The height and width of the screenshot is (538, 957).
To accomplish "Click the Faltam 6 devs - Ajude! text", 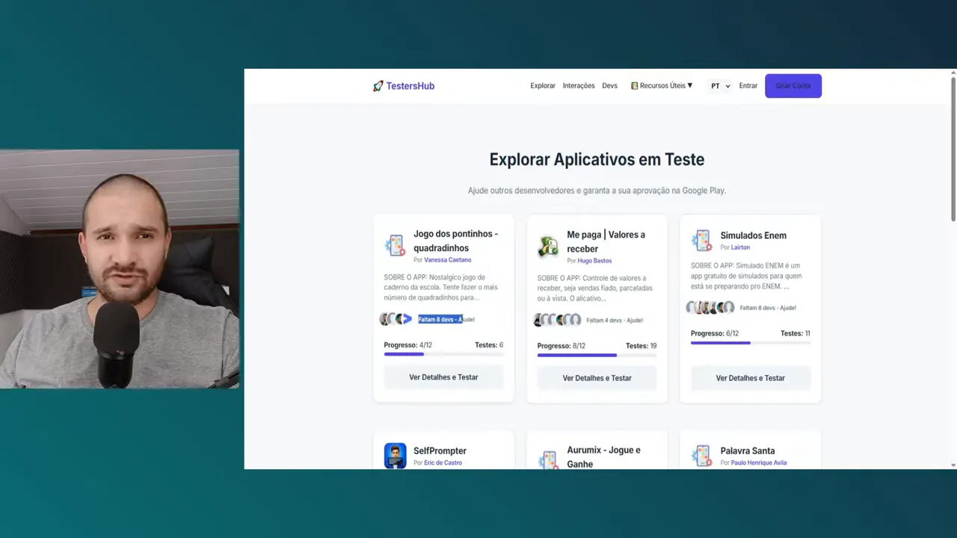I will point(768,308).
